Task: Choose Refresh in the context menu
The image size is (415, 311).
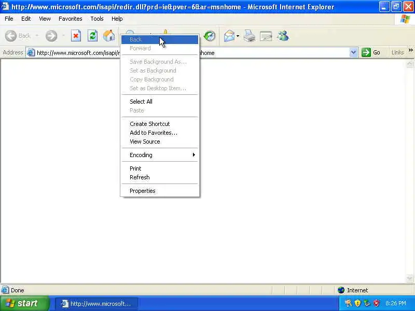Action: (160, 177)
